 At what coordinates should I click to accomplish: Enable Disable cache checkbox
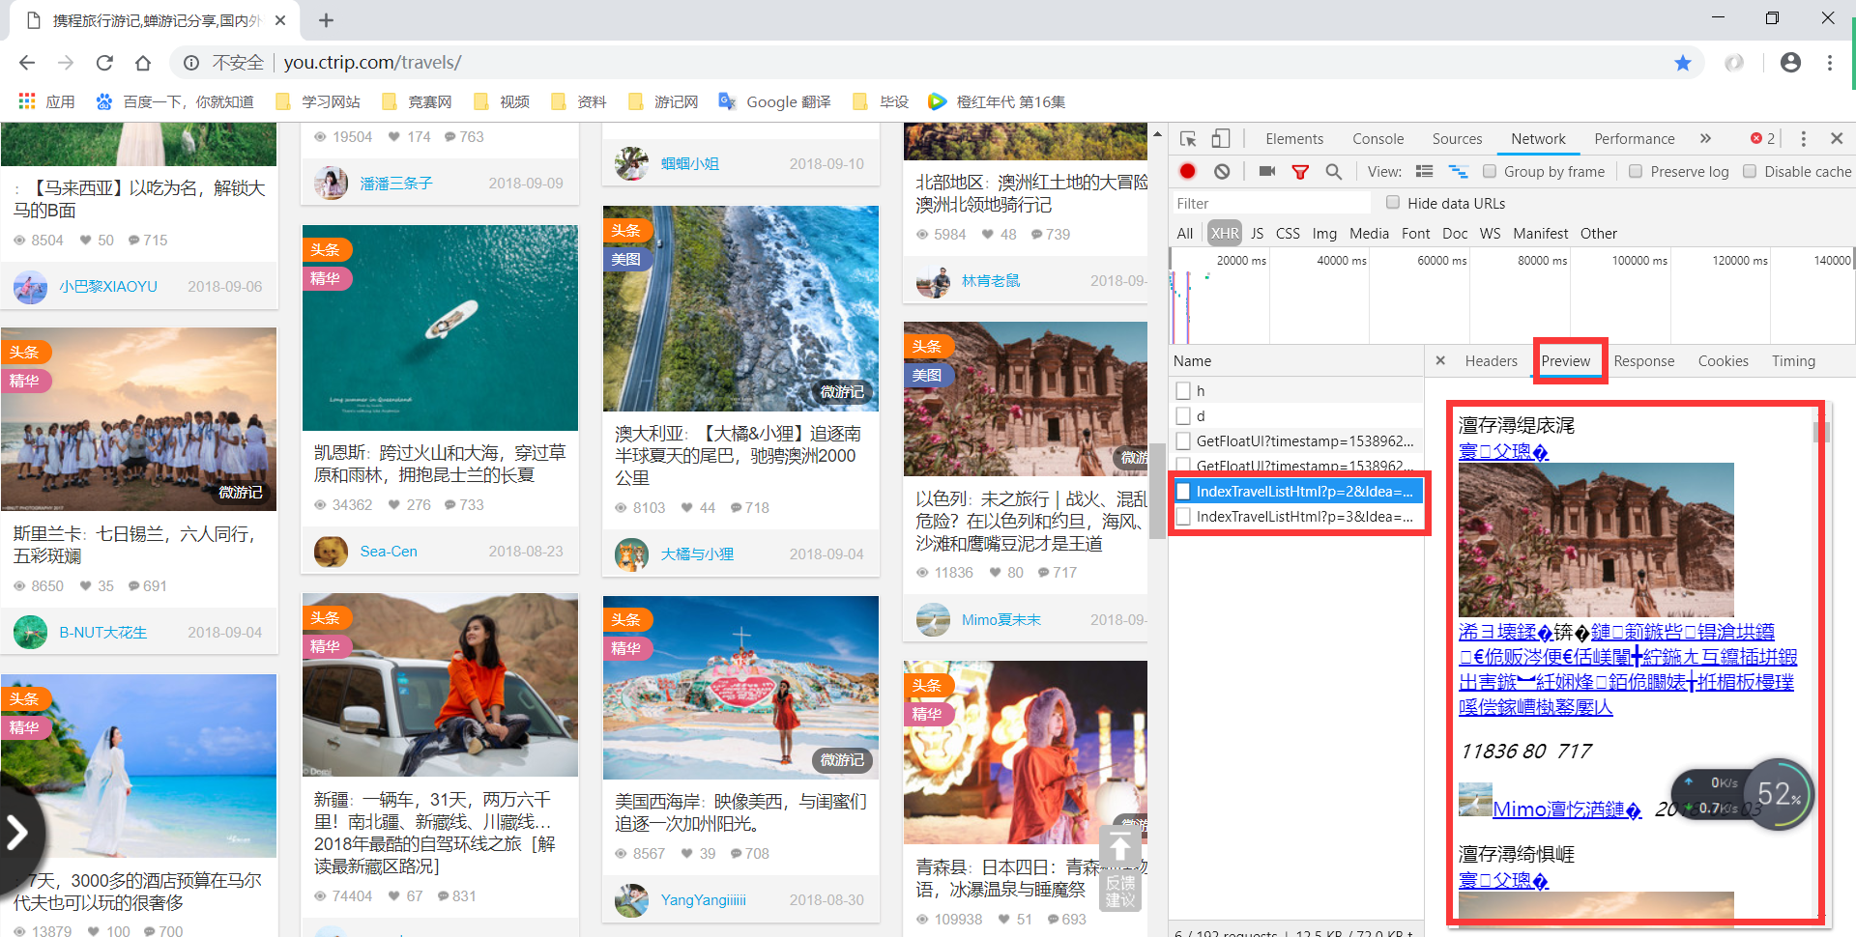click(x=1750, y=171)
